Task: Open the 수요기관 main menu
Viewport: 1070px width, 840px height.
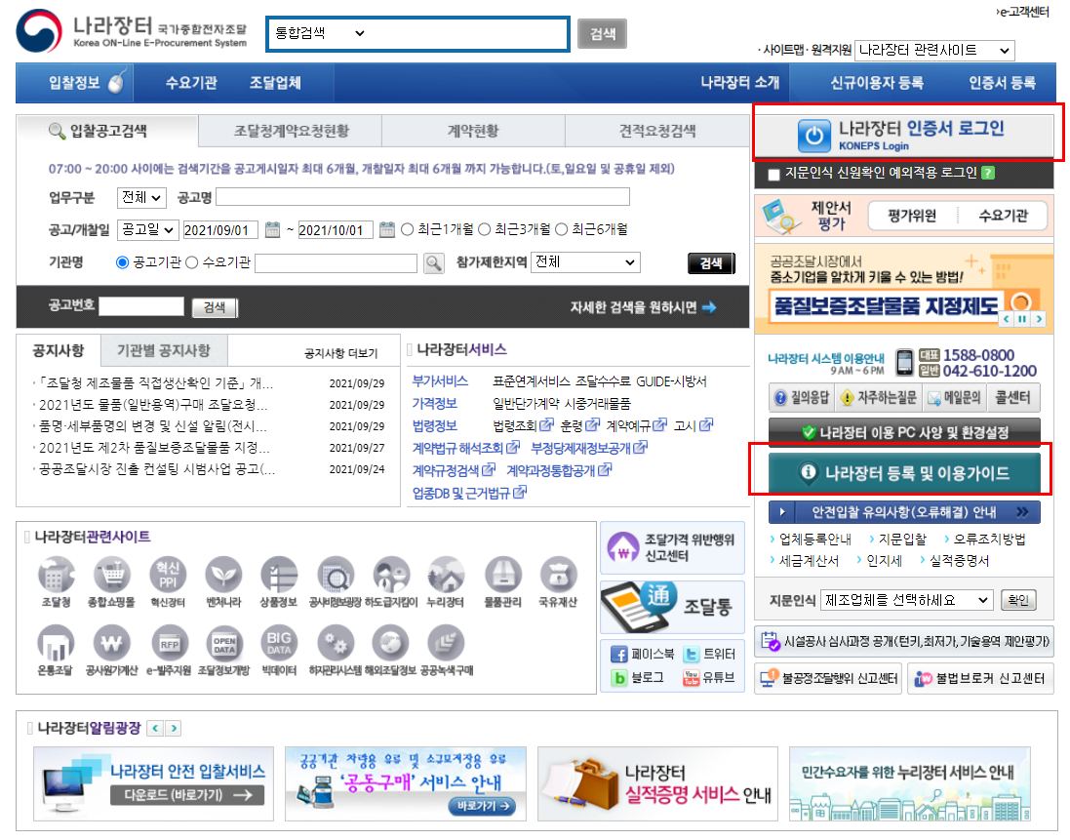Action: click(x=191, y=83)
